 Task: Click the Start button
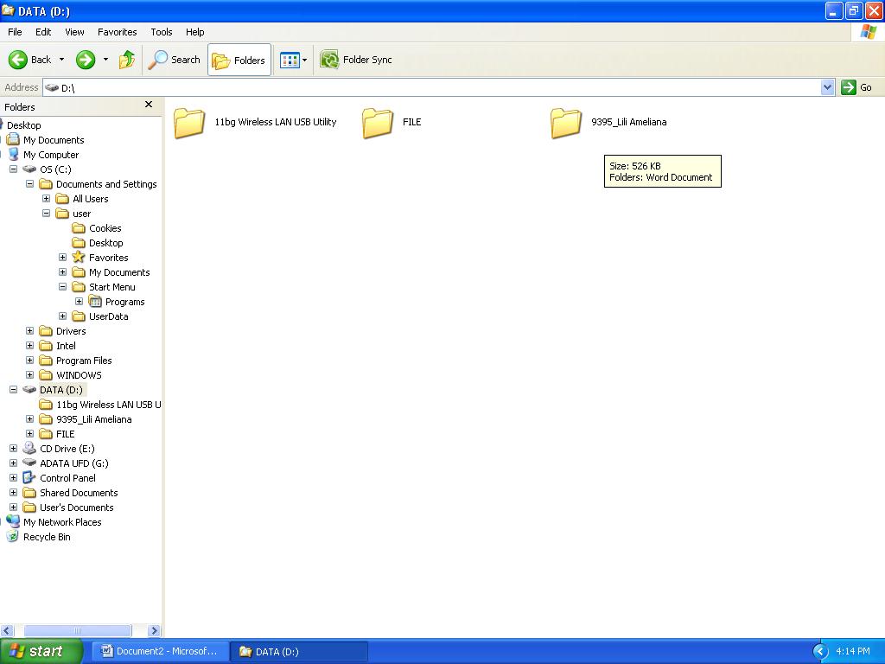tap(40, 651)
